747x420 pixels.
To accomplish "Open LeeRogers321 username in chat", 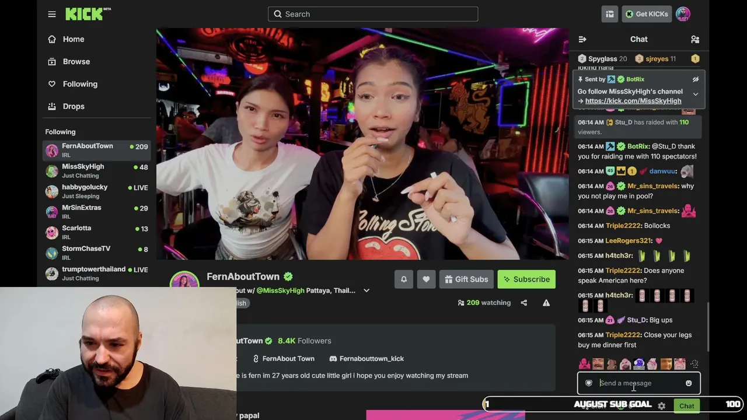I will point(628,241).
